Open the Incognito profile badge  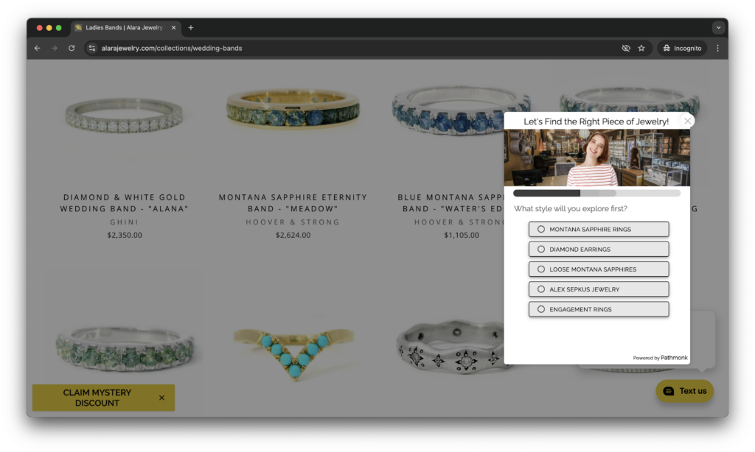point(682,48)
